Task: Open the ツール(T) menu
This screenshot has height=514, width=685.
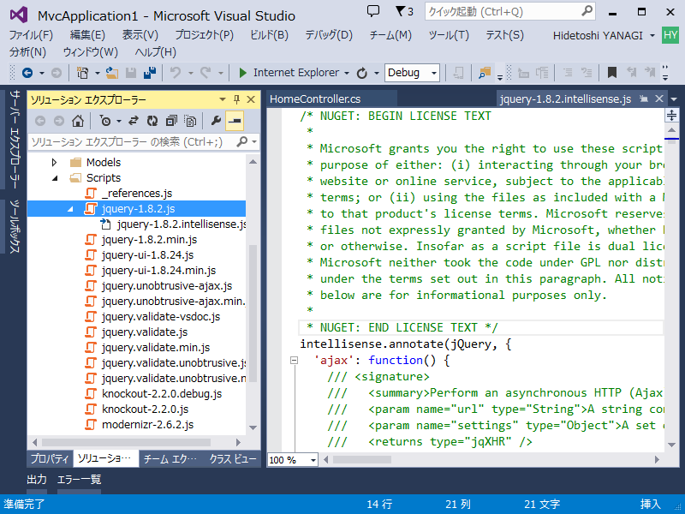Action: (449, 35)
